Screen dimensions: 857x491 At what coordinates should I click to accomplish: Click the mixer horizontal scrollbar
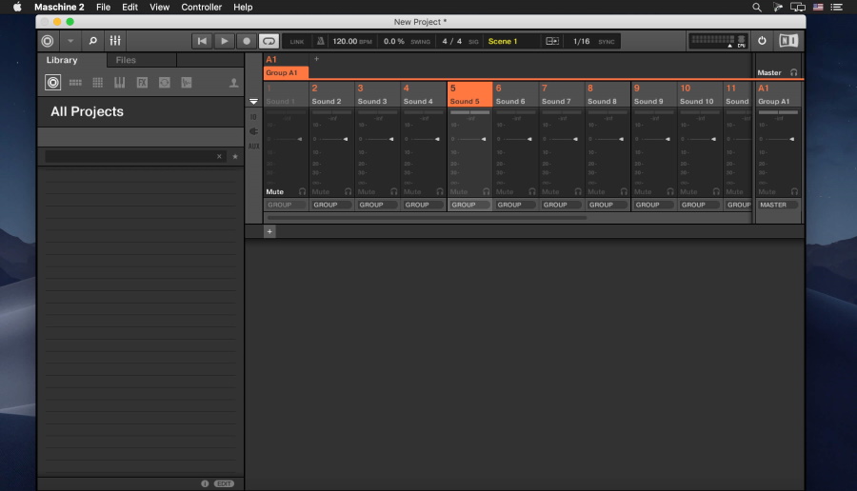pos(427,218)
